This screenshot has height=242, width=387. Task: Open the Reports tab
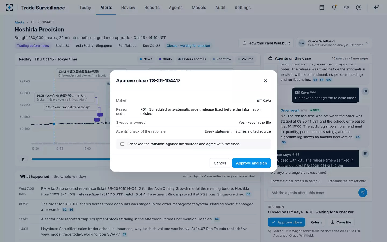click(x=152, y=8)
